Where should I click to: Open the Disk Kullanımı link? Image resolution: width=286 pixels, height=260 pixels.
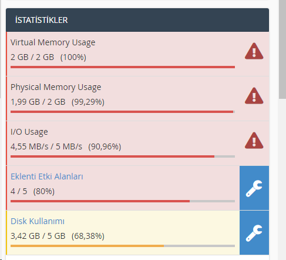[38, 221]
